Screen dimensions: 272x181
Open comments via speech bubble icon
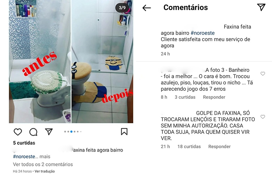[x=33, y=132]
